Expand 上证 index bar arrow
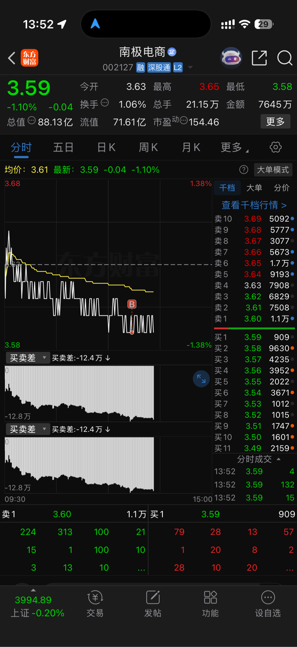Viewport: 297px width, 647px height. click(x=33, y=590)
